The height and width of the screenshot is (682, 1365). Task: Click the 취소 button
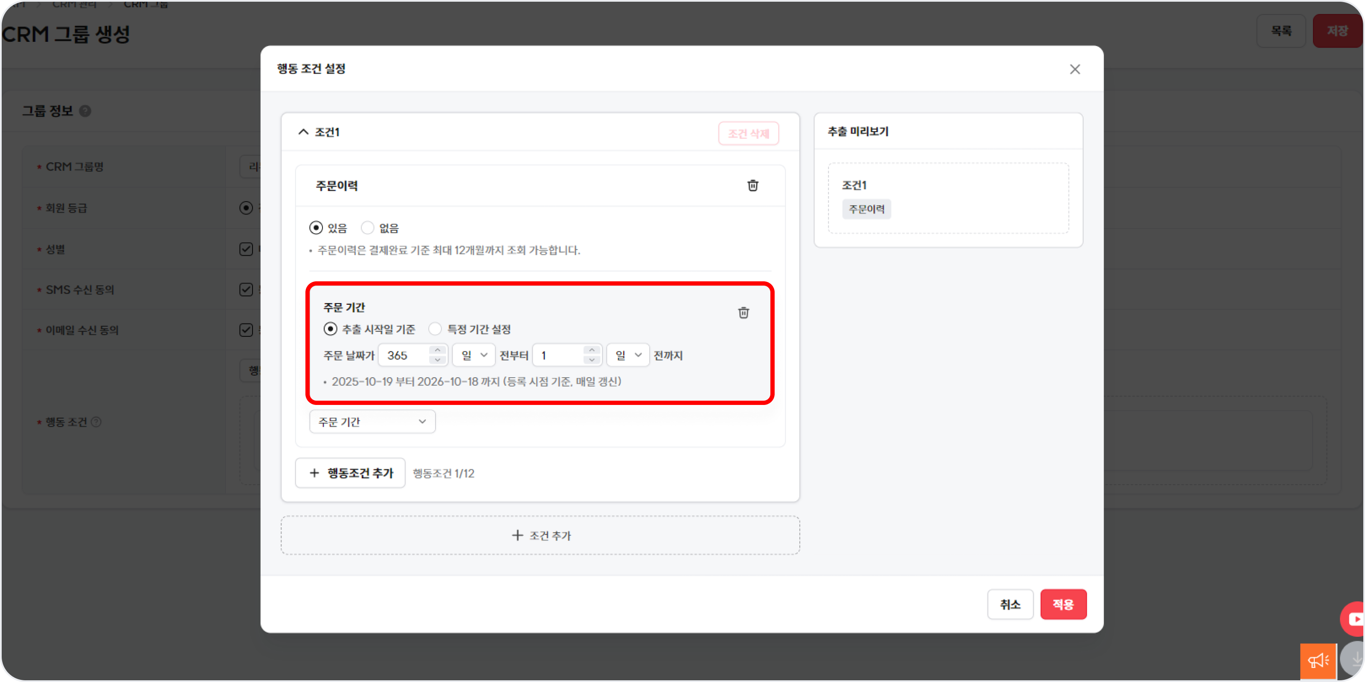point(1010,604)
